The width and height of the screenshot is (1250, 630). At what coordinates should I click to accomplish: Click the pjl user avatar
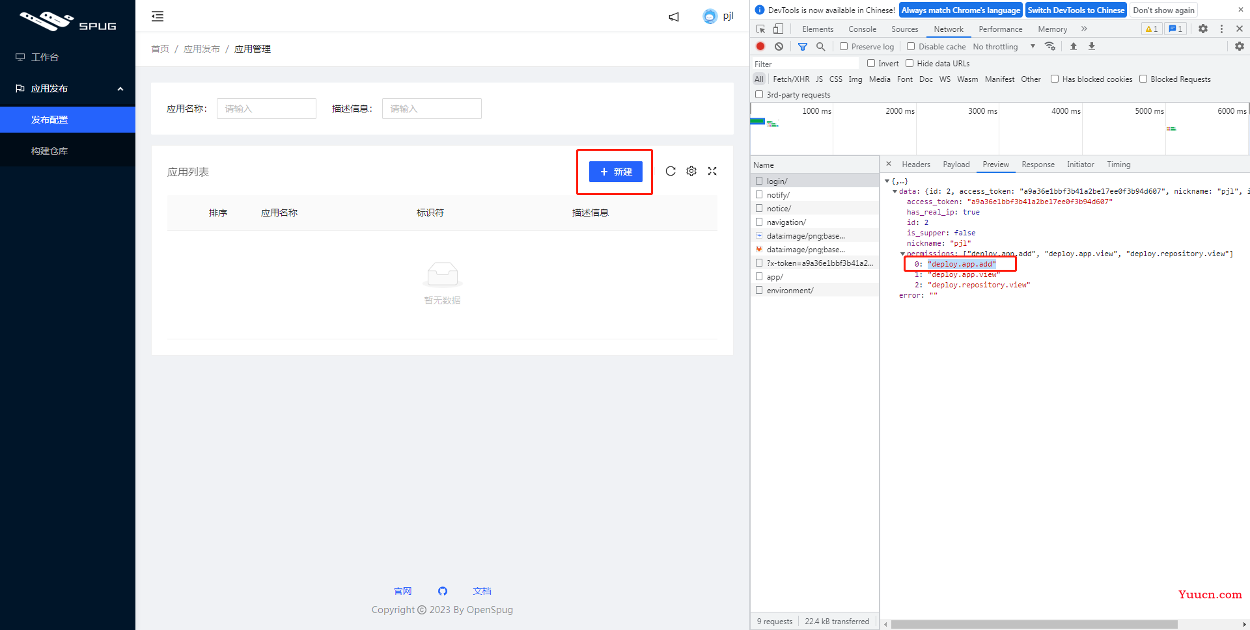tap(710, 16)
